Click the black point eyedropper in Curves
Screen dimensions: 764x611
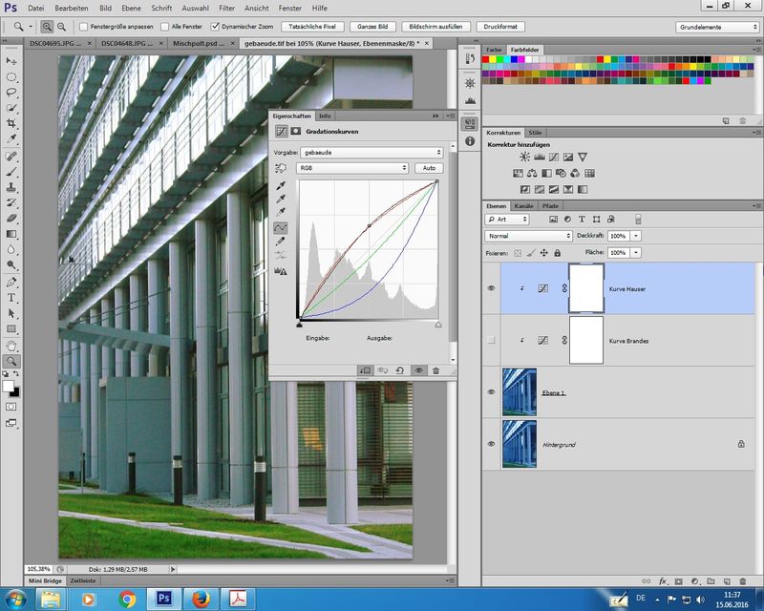tap(282, 186)
